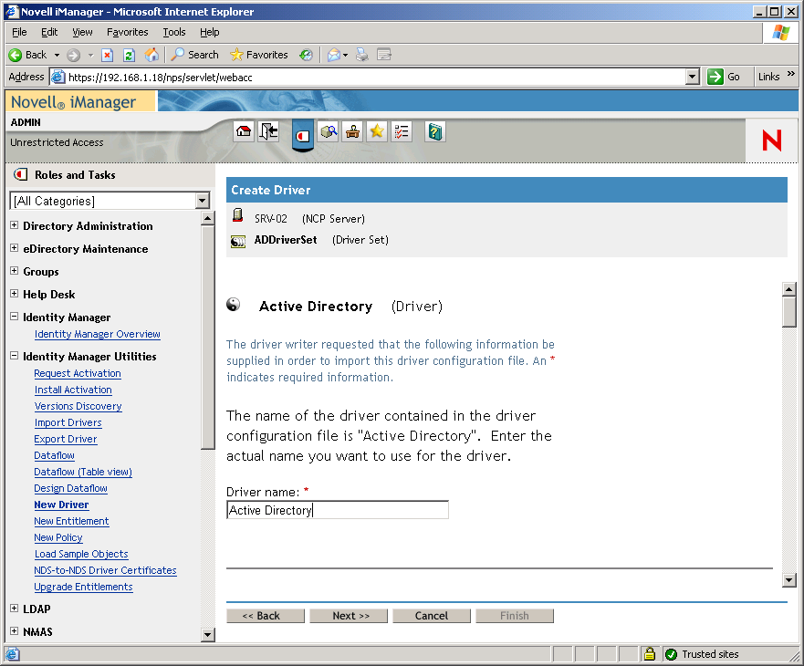Expand the Identity Manager section
This screenshot has width=804, height=666.
point(16,317)
